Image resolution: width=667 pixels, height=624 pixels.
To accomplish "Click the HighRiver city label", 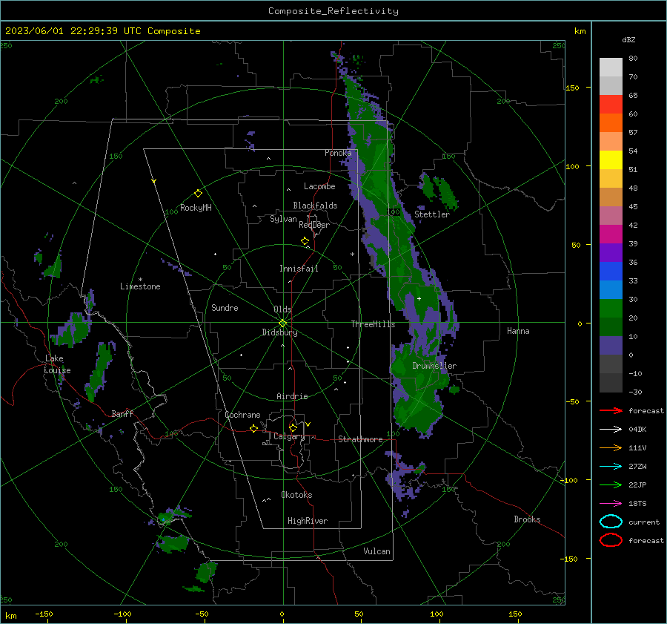I will [308, 521].
